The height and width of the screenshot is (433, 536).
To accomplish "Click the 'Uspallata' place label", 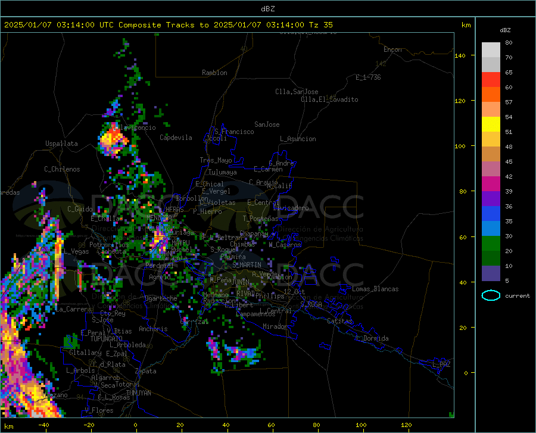I will [x=61, y=144].
